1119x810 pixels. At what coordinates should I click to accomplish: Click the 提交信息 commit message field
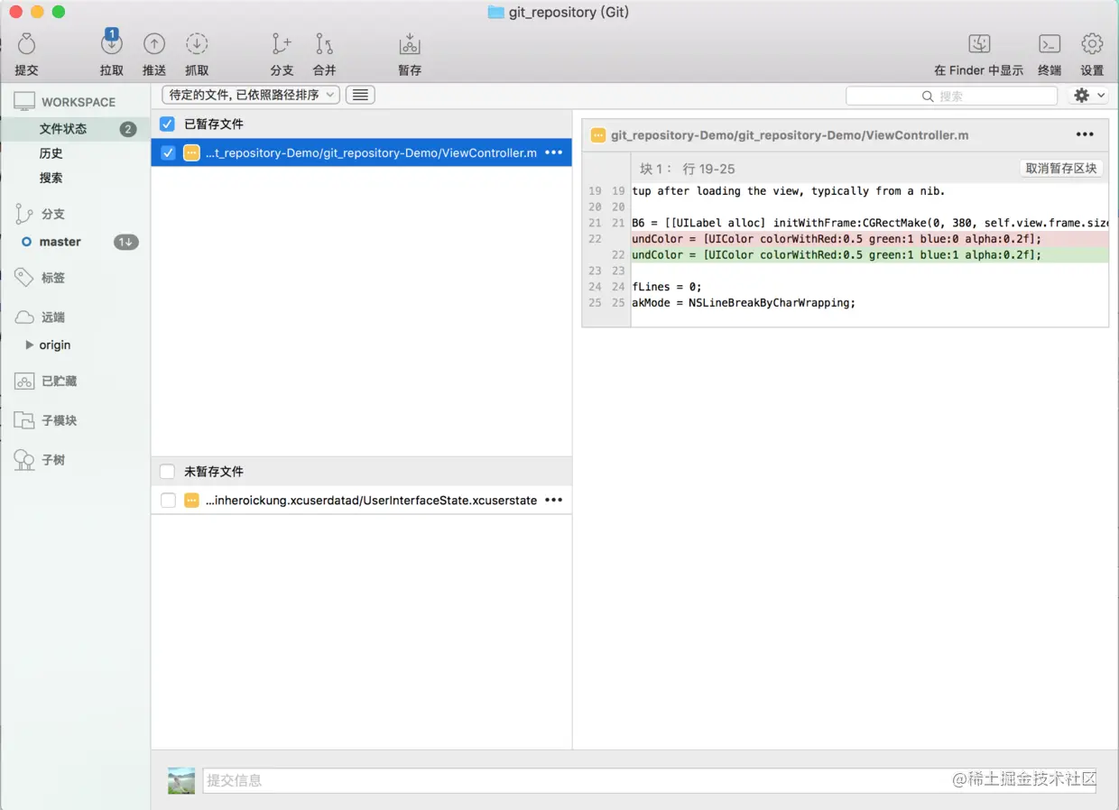[x=649, y=780]
